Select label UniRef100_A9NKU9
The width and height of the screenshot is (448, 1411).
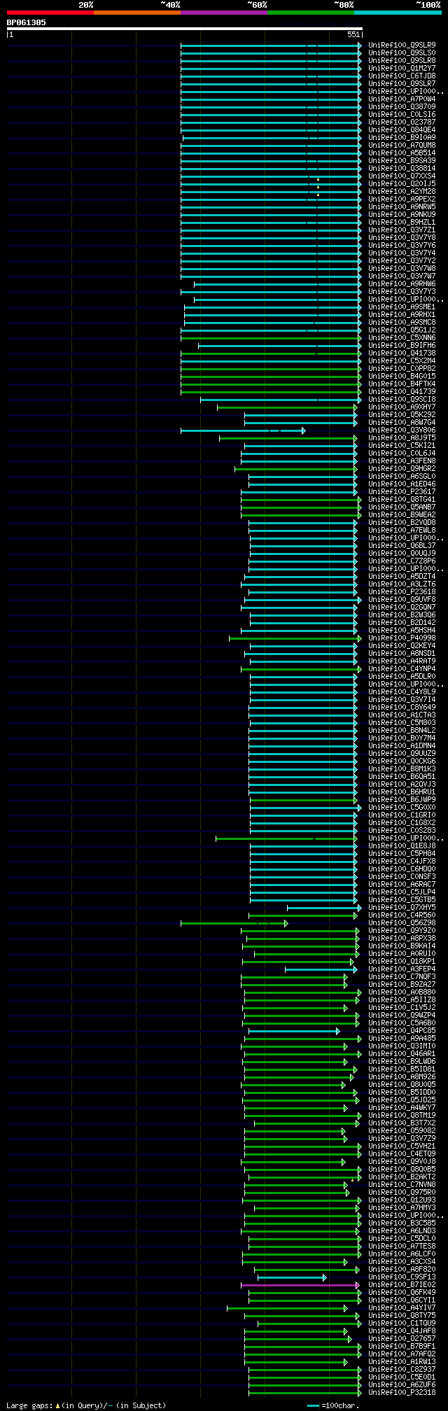click(x=402, y=215)
